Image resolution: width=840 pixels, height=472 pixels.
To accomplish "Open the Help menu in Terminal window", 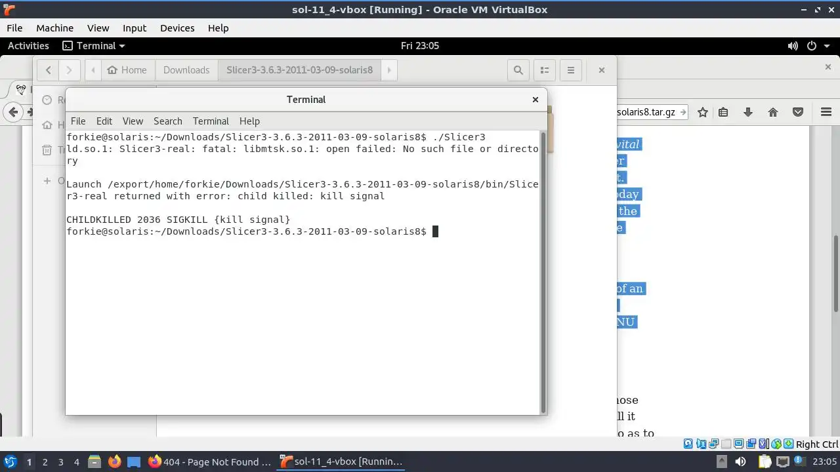I will (x=249, y=121).
